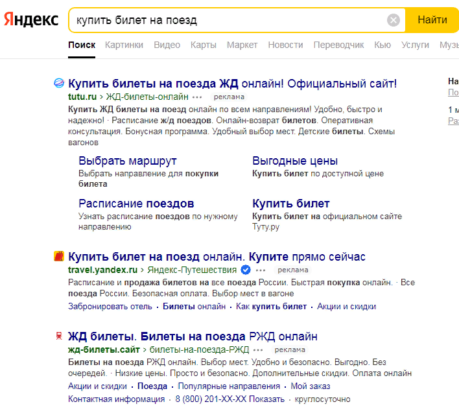Open the Билеты онлайн link
Screen dimensions: 459x413
194,307
